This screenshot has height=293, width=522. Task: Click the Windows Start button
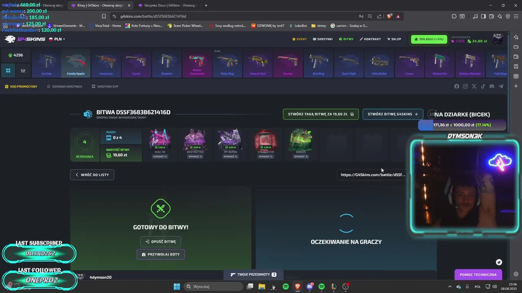pos(177,286)
